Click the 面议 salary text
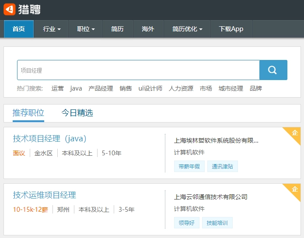Screen dimensions: 304x238 pyautogui.click(x=19, y=153)
